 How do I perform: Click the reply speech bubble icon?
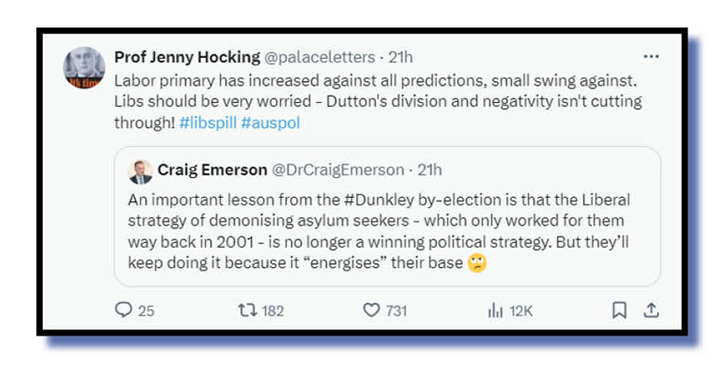(124, 310)
